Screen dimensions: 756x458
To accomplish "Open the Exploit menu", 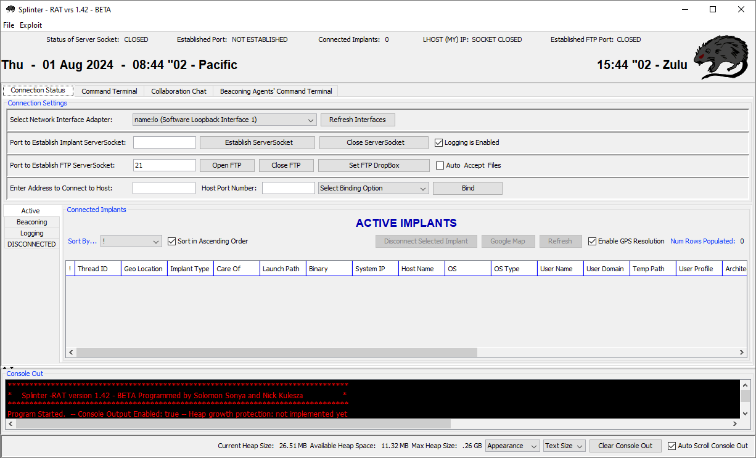I will click(x=31, y=25).
